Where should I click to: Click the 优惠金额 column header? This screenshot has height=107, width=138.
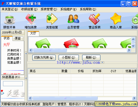(130, 71)
